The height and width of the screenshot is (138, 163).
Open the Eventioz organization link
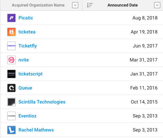28,116
